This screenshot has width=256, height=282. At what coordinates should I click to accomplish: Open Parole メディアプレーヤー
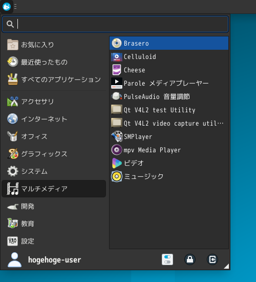coord(169,83)
